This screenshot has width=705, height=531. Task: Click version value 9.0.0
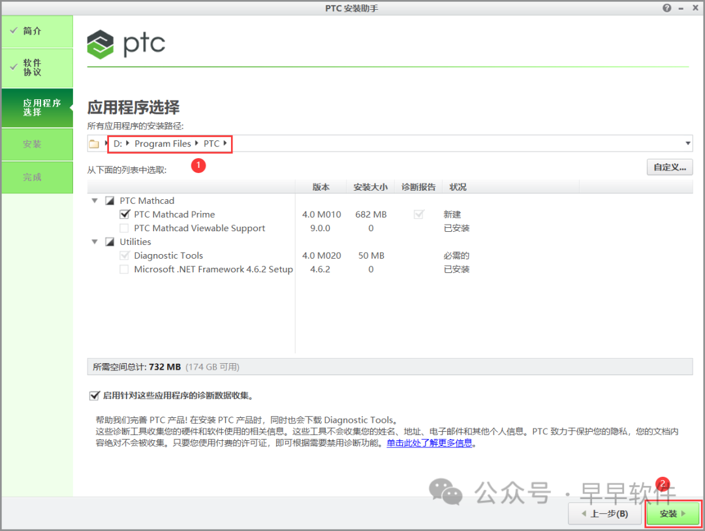click(320, 228)
